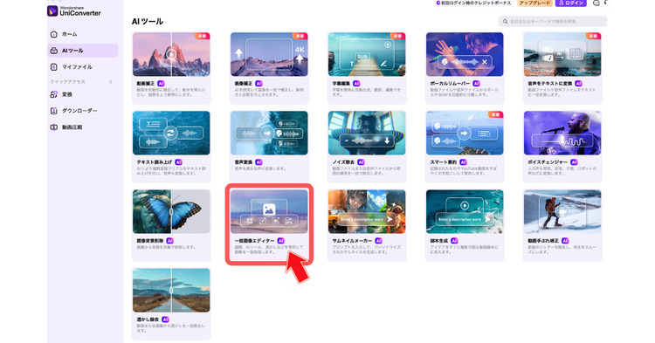Open the 動画手ぶれ補正 tool card
Screen dimensions: 655x343
pos(562,225)
